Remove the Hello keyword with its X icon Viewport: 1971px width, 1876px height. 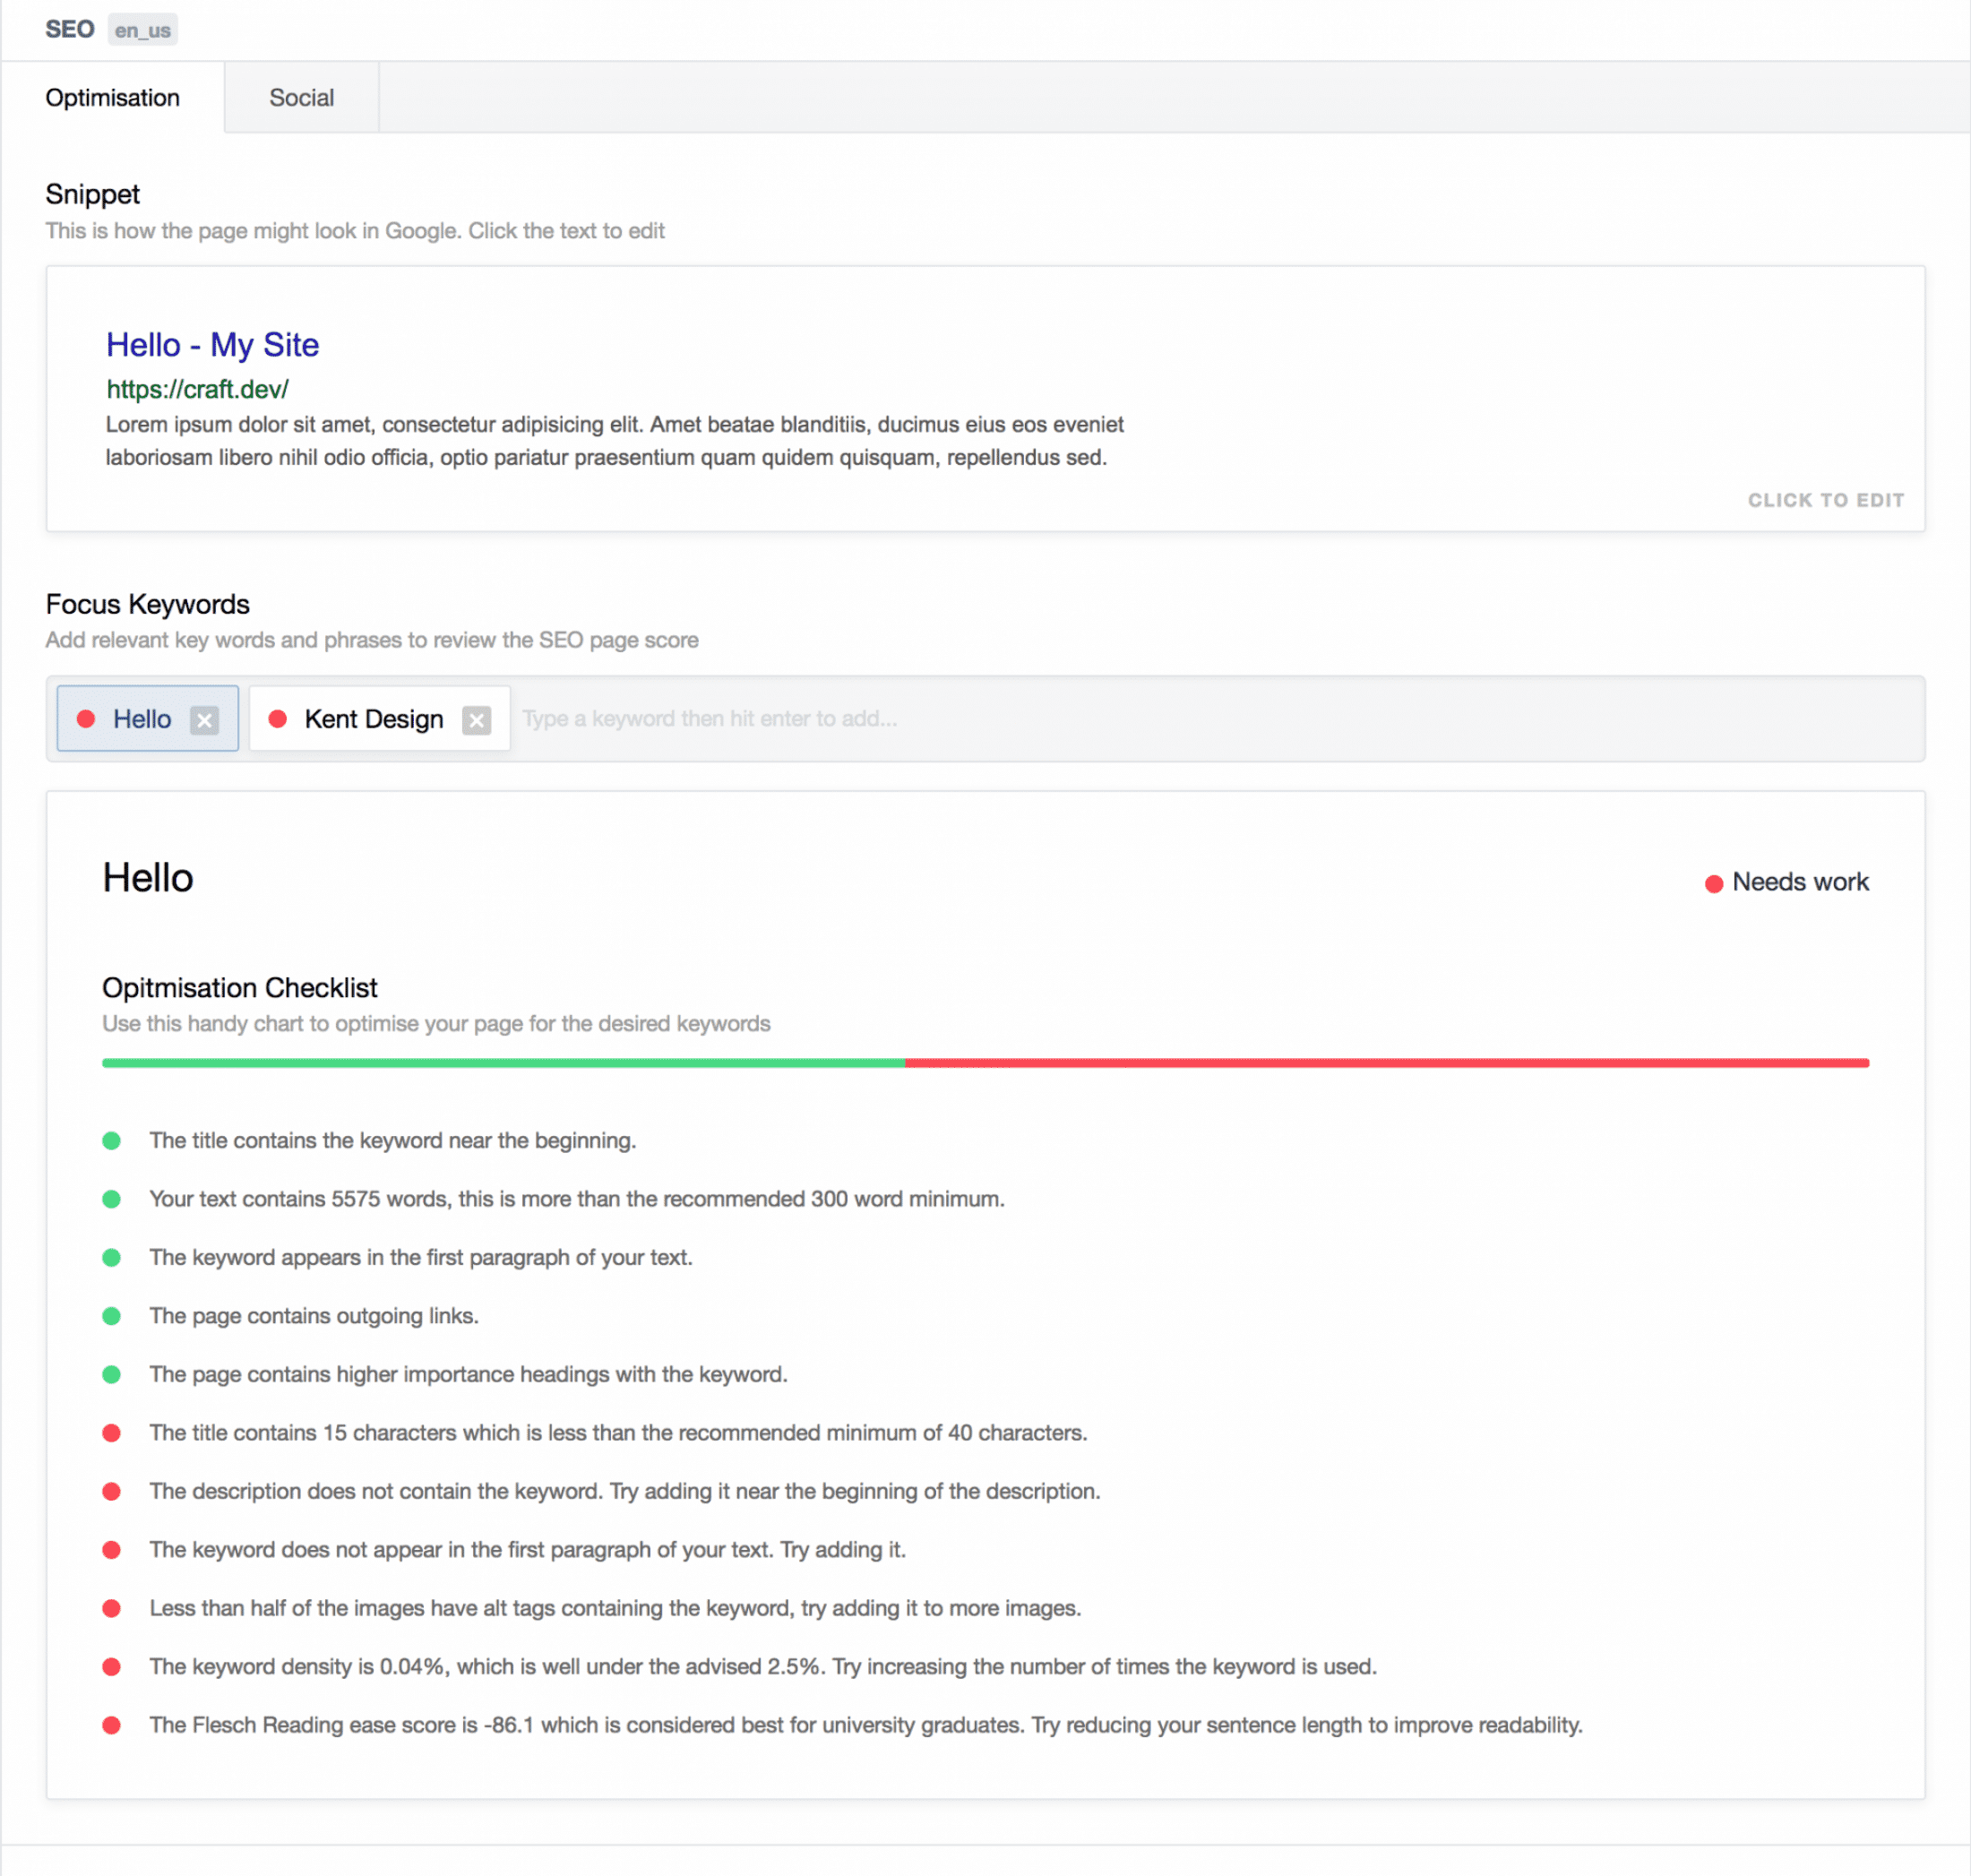click(204, 720)
